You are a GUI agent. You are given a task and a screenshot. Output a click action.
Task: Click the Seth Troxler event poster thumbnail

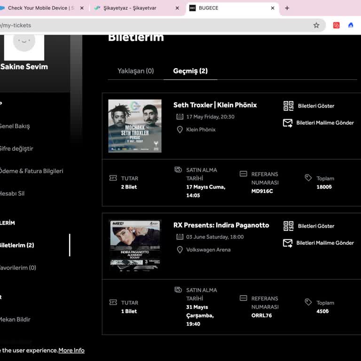135,126
